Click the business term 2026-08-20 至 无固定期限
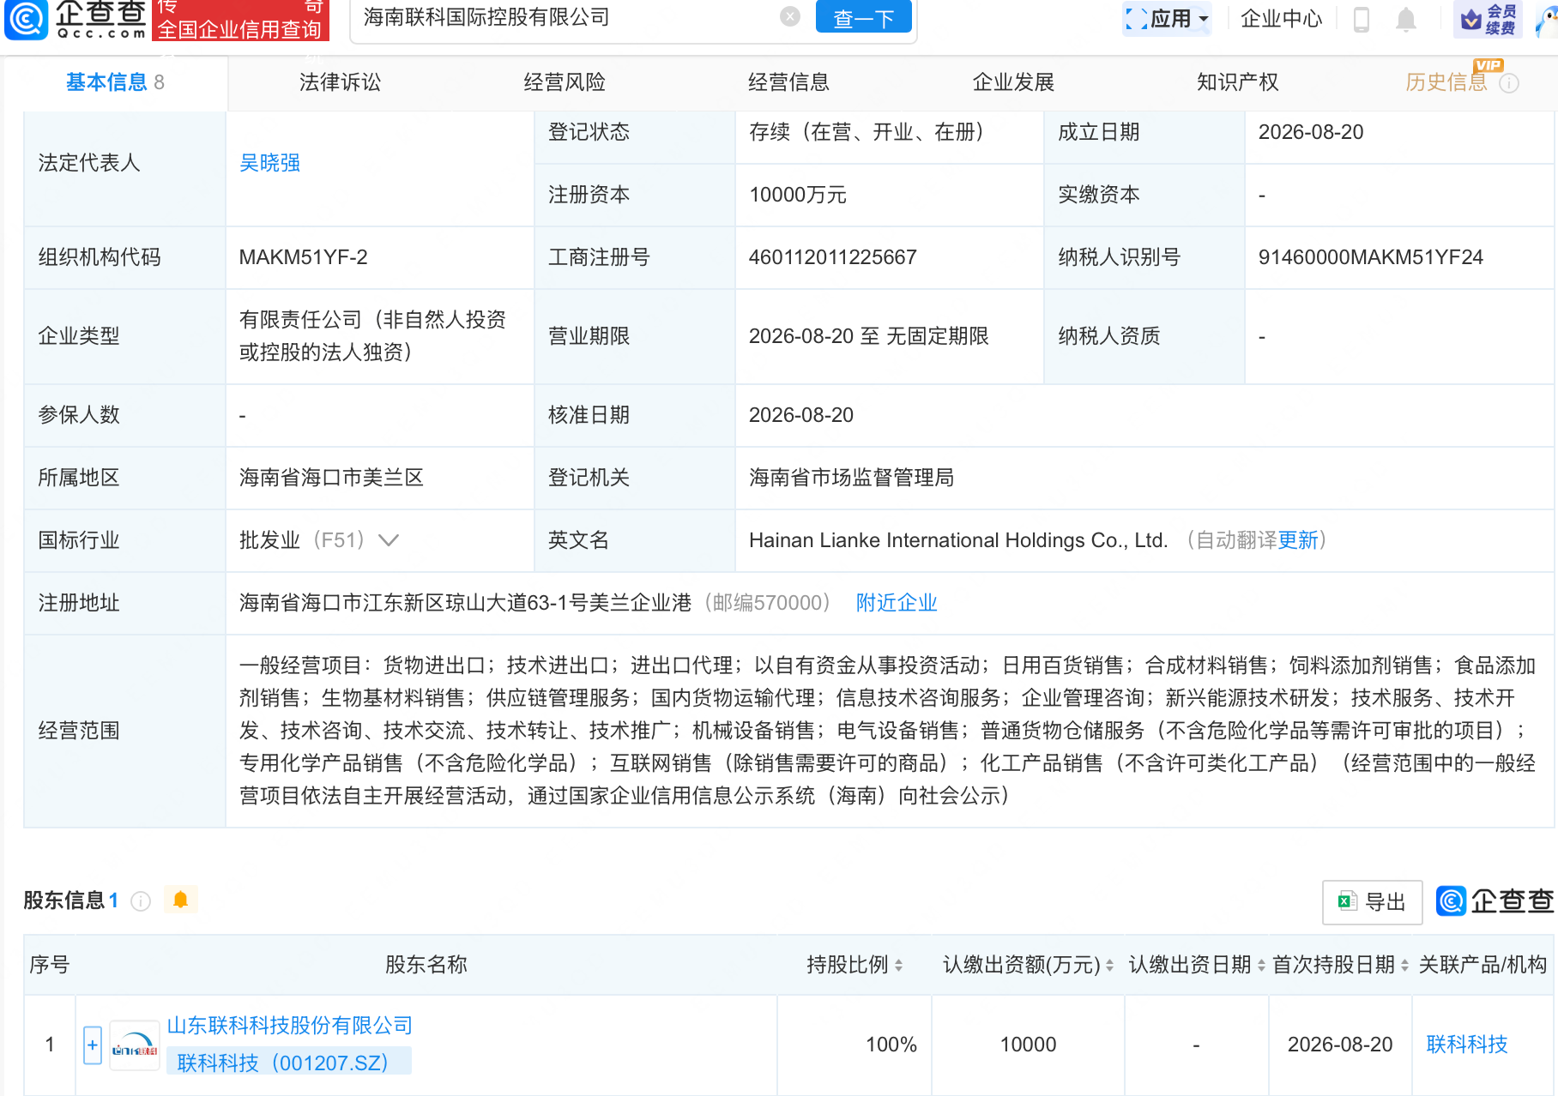The width and height of the screenshot is (1558, 1096). coord(868,336)
